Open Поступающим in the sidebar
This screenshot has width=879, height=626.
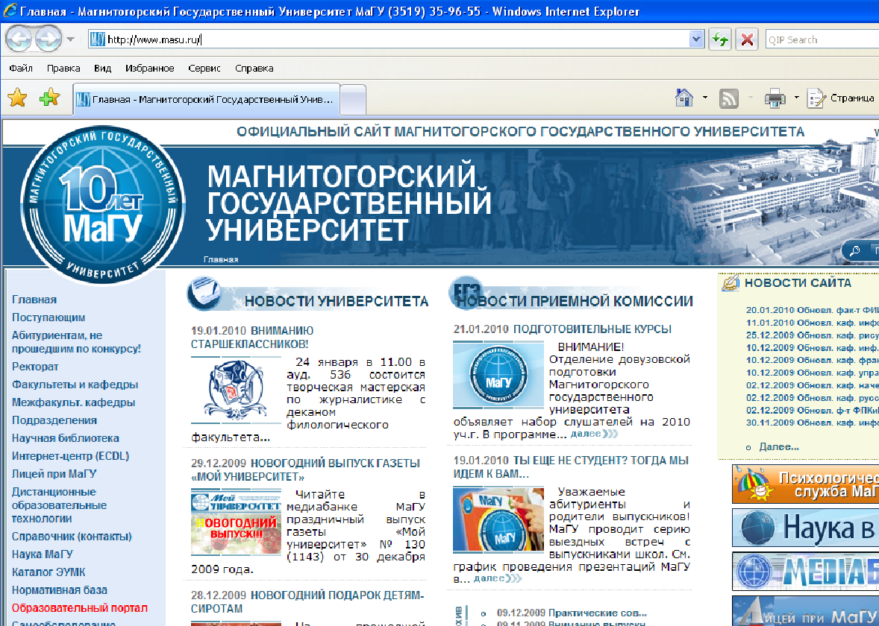point(49,317)
